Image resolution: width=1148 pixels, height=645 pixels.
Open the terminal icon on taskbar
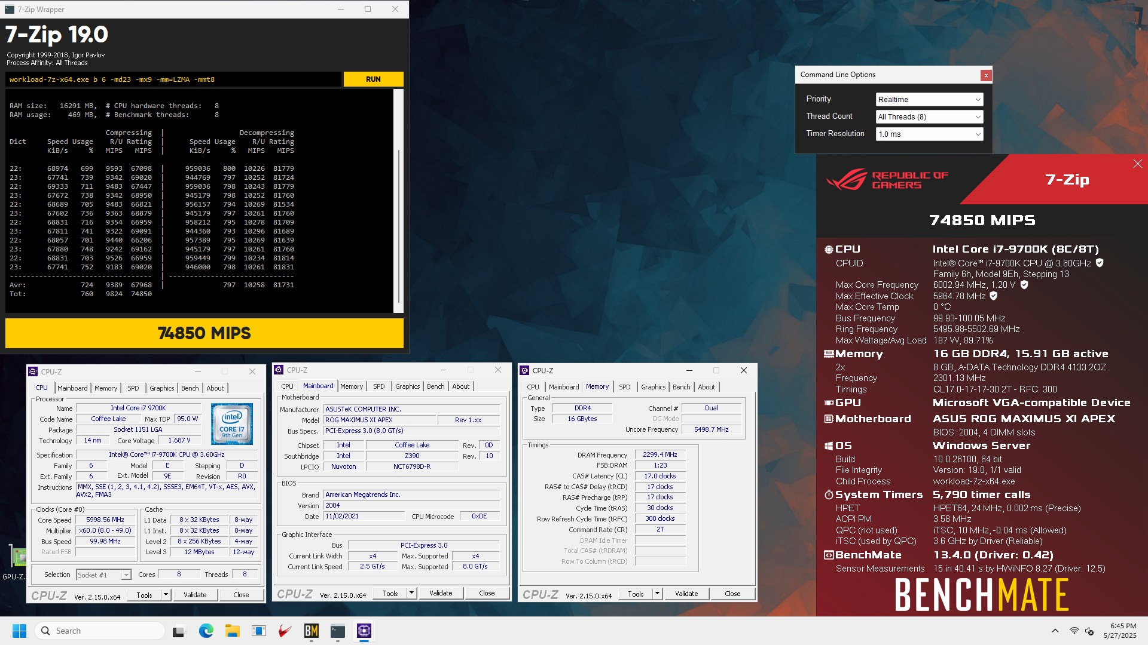(x=337, y=631)
